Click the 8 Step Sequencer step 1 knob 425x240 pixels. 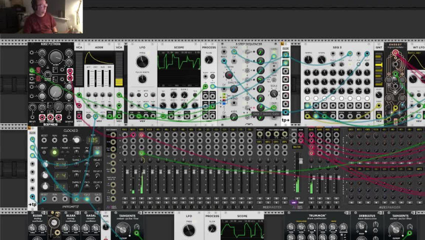(260, 51)
